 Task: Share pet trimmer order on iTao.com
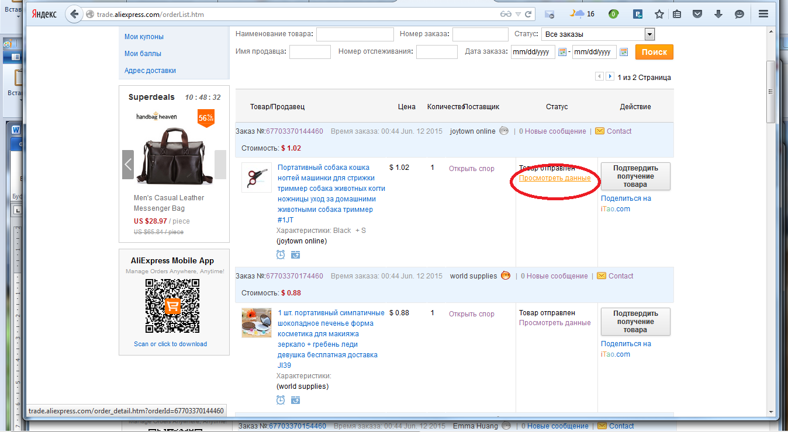[626, 204]
